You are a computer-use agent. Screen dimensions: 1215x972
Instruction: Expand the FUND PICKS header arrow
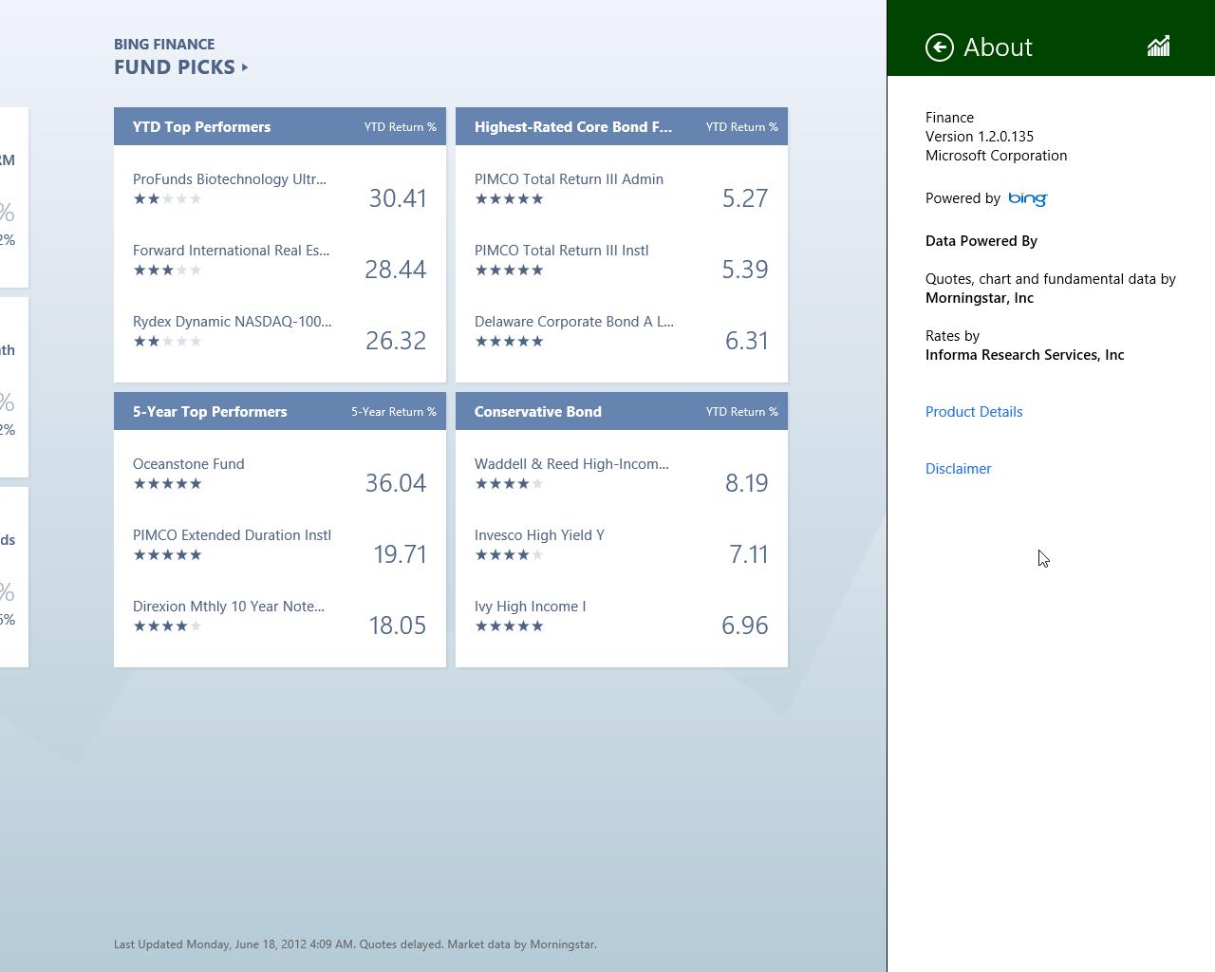(x=245, y=67)
